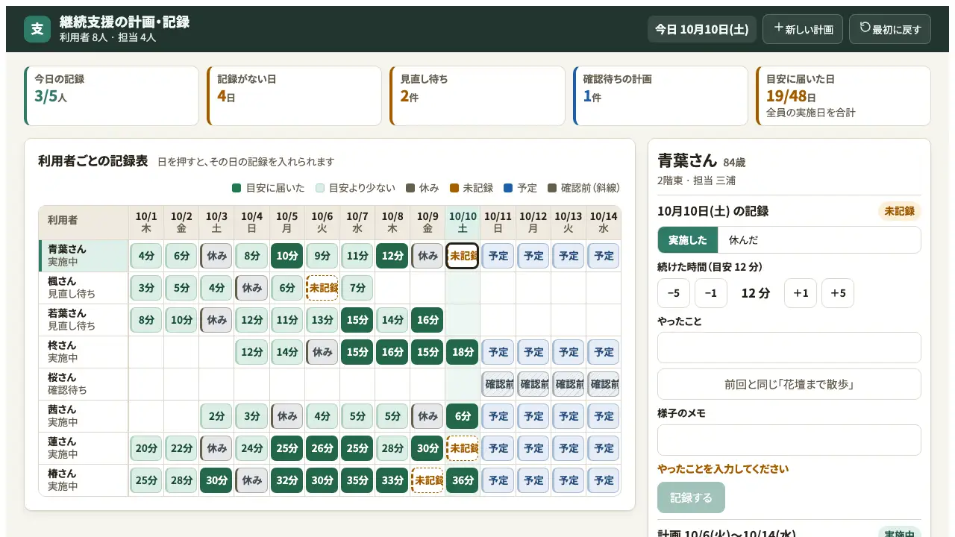This screenshot has height=537, width=955.
Task: Select 楓さん's 未記録 cell on 10/6
Action: pos(322,288)
